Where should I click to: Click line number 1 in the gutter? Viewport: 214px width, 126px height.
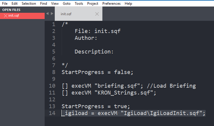tap(54, 24)
